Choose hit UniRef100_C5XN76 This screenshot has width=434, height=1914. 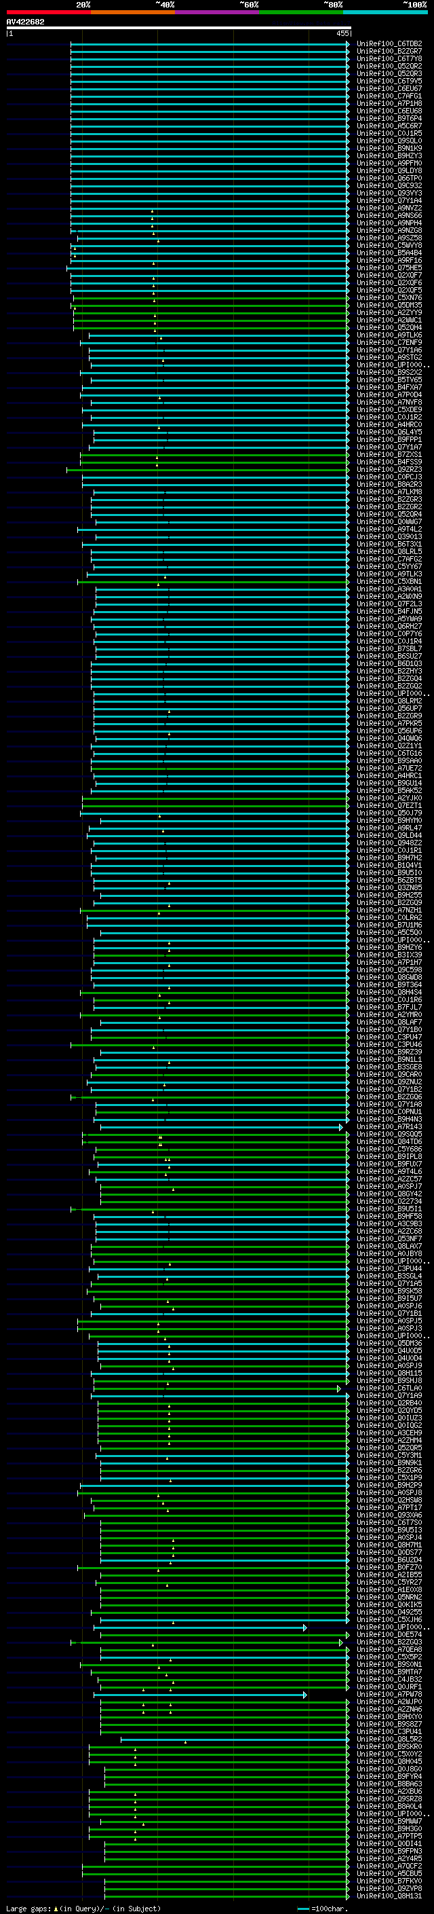[389, 298]
